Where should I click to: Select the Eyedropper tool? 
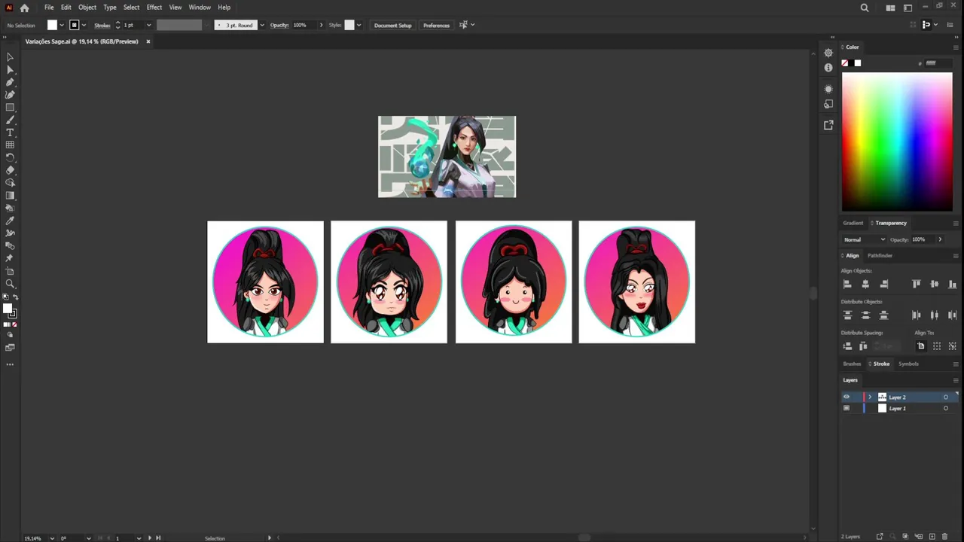(10, 221)
